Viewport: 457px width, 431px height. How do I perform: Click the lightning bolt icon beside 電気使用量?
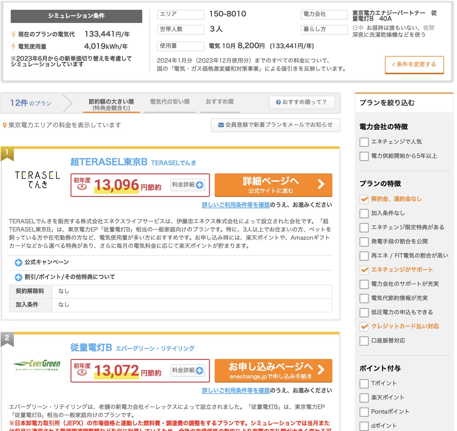[13, 47]
